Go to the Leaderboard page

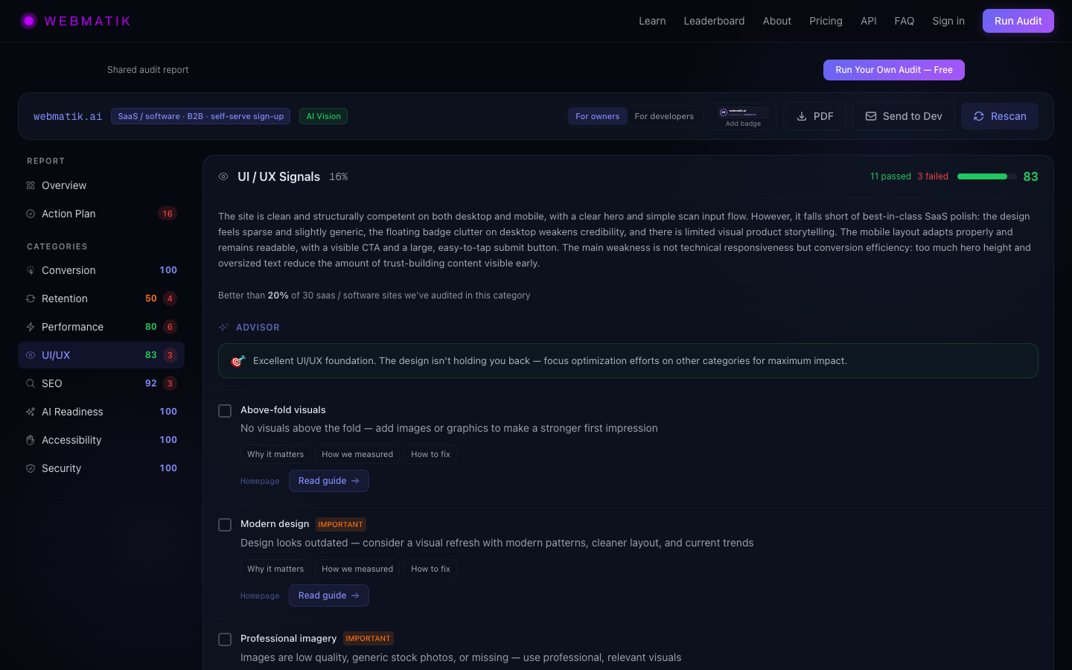(714, 21)
